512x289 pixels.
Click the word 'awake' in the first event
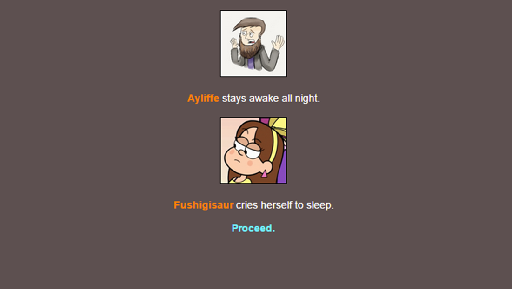click(x=264, y=98)
